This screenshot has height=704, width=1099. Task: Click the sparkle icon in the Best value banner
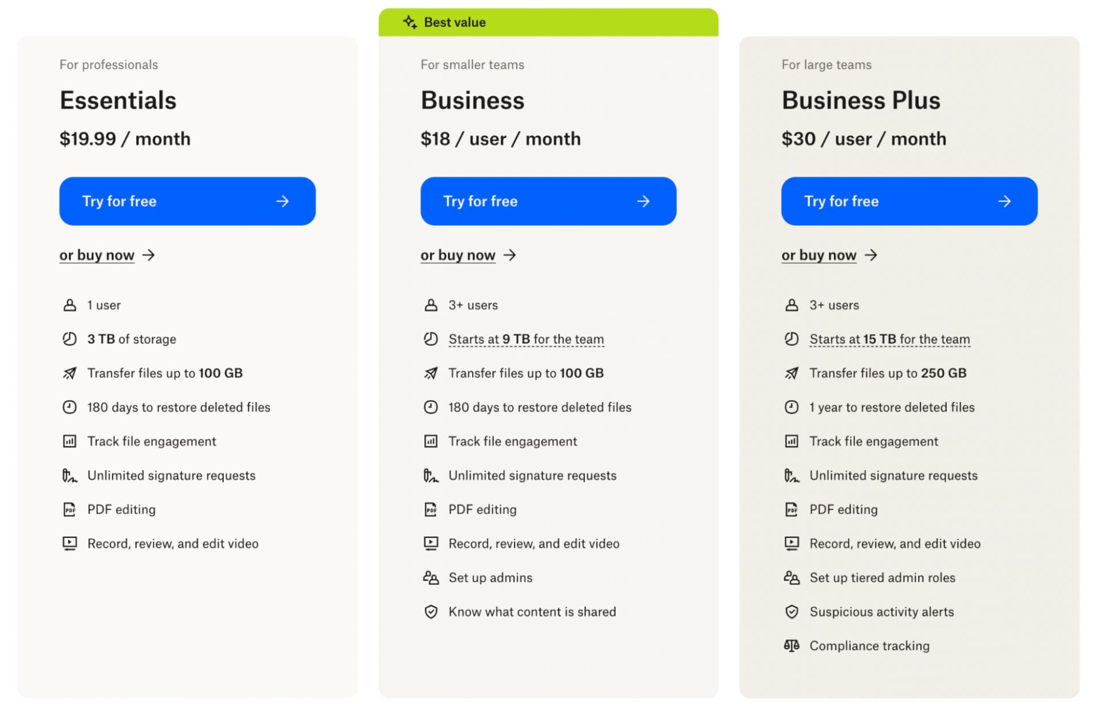pyautogui.click(x=409, y=22)
